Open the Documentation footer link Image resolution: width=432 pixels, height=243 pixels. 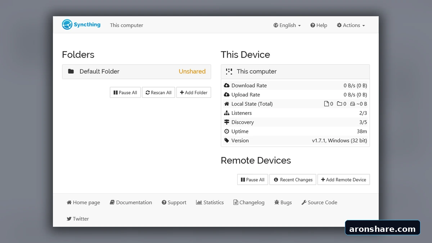(131, 202)
